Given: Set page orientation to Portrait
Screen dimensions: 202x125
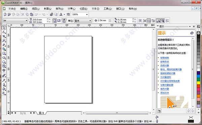Looking at the screenshot, I should (55, 21).
